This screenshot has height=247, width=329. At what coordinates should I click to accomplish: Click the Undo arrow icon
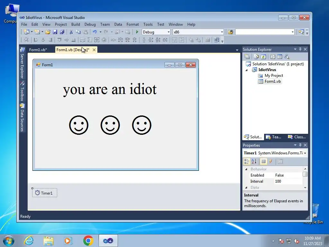tap(95, 32)
